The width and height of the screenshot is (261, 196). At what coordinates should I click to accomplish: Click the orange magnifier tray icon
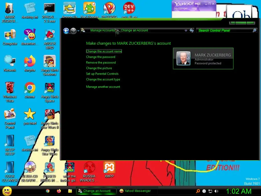click(198, 191)
